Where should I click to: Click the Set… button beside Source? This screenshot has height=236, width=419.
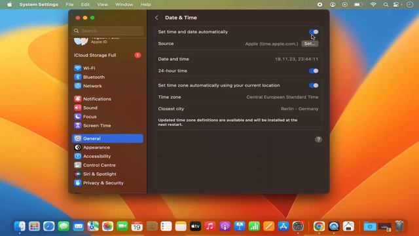310,44
